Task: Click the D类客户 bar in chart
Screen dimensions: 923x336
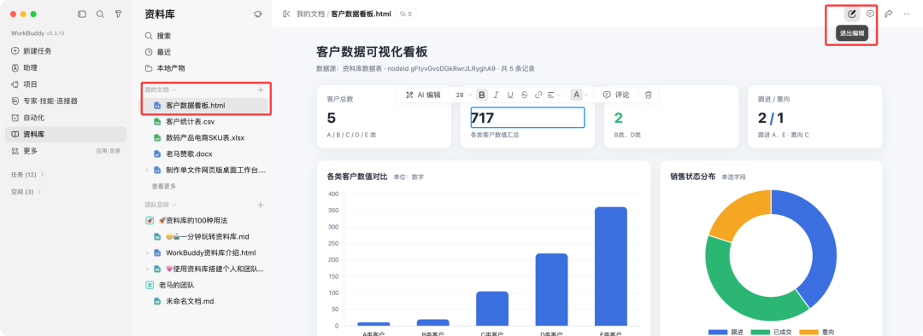Action: pos(551,290)
